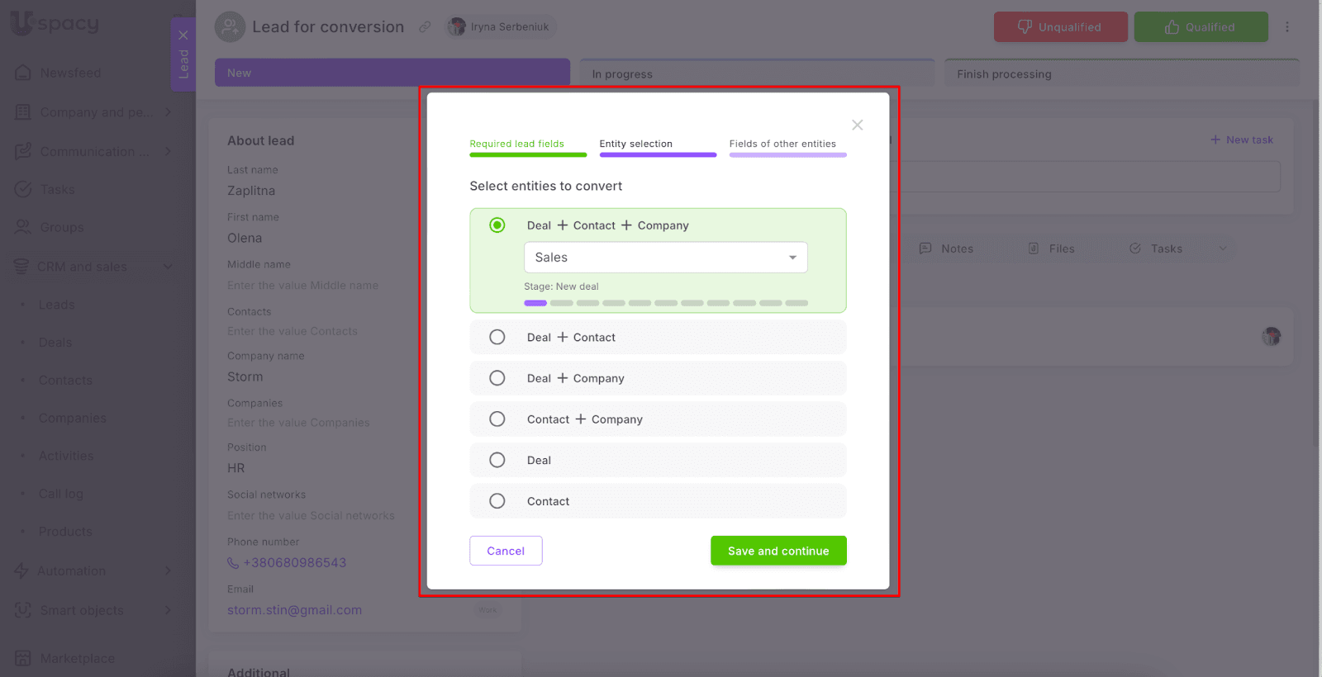Click the first purple stage progress segment
The image size is (1322, 677).
[535, 303]
